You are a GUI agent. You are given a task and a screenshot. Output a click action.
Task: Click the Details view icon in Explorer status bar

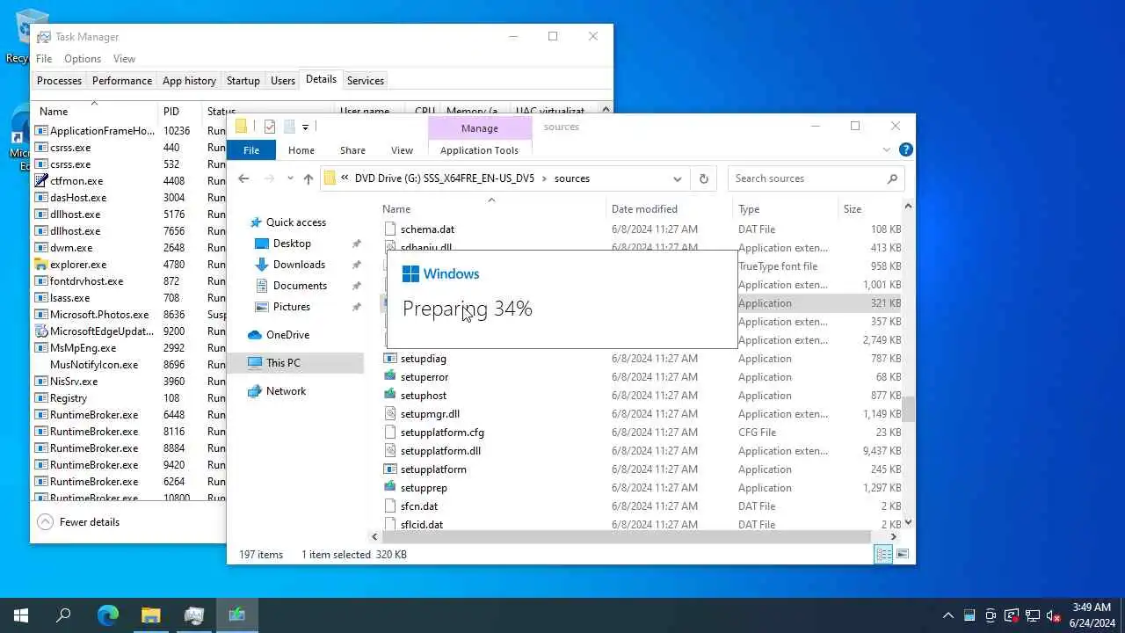(883, 554)
